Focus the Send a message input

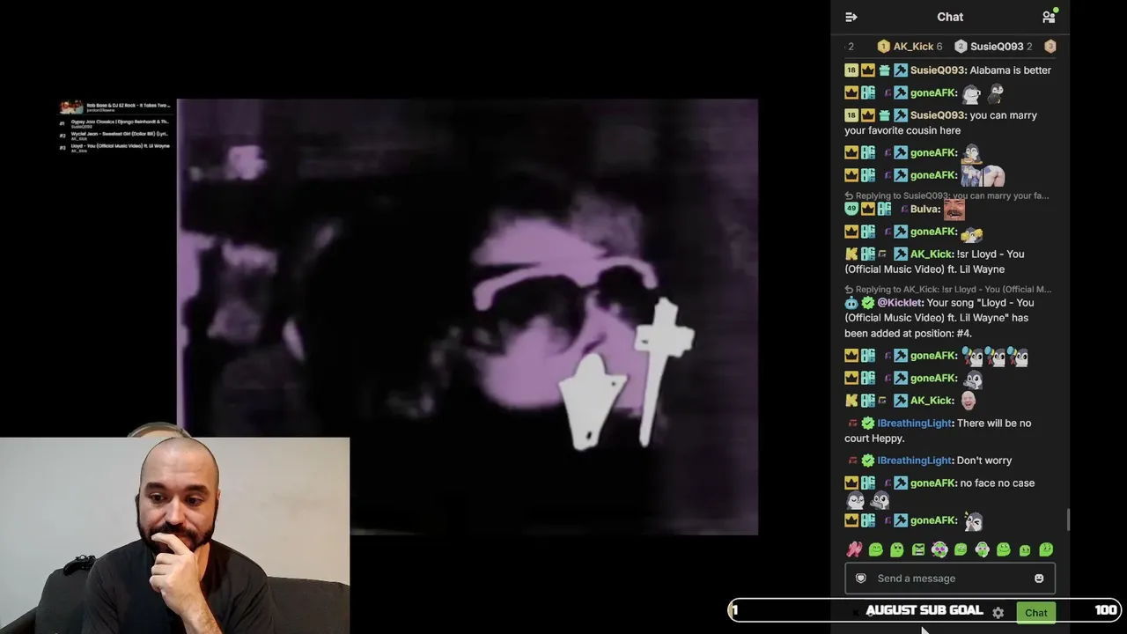pyautogui.click(x=950, y=579)
